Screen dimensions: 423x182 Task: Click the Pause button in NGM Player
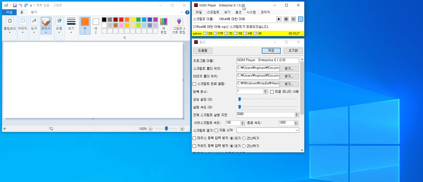[293, 19]
